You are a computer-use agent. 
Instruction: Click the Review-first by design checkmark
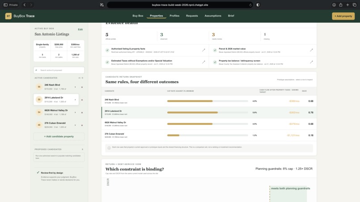point(38,173)
